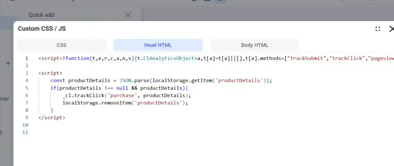Expand Custom CSS / JS editor to fullscreen
Viewport: 394px width, 166px height.
click(x=378, y=29)
